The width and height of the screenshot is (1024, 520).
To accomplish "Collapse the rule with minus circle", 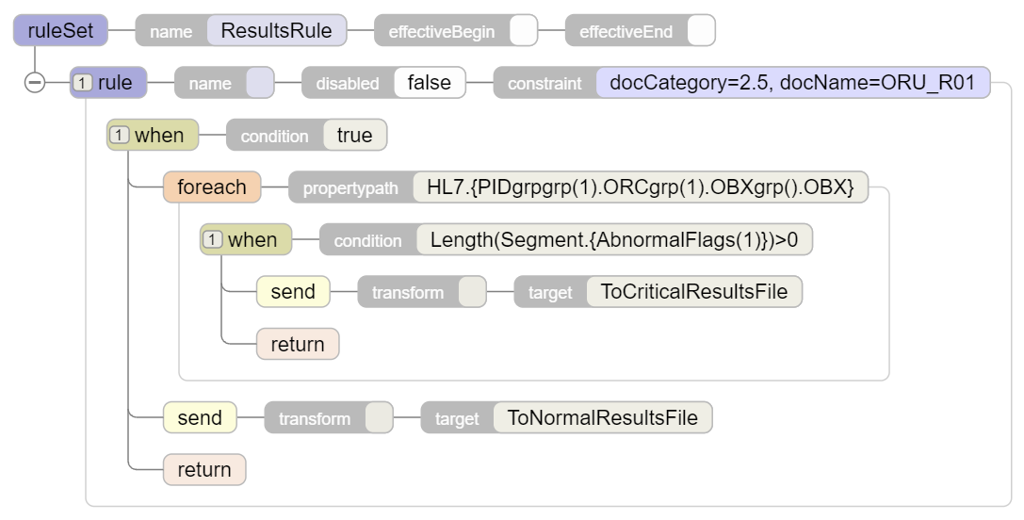I will click(x=34, y=83).
